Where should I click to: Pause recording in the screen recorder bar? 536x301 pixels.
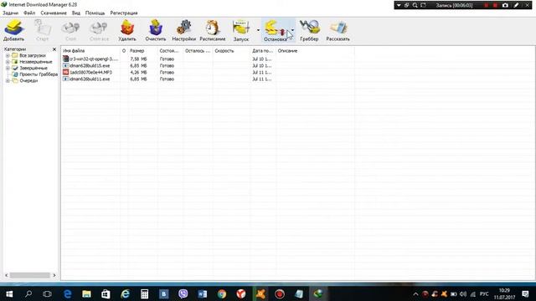click(x=486, y=5)
